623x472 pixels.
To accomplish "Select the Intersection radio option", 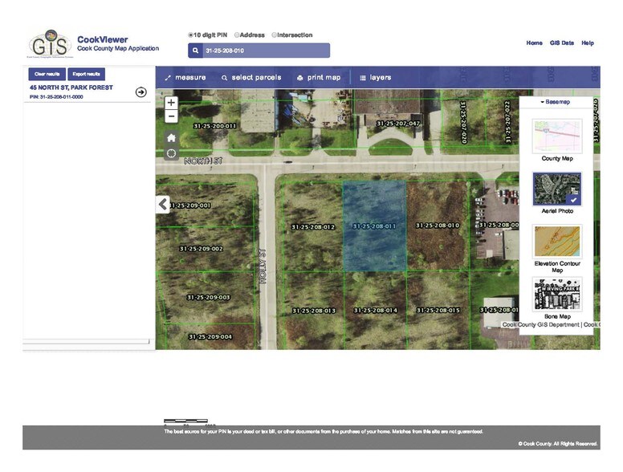I will [274, 35].
